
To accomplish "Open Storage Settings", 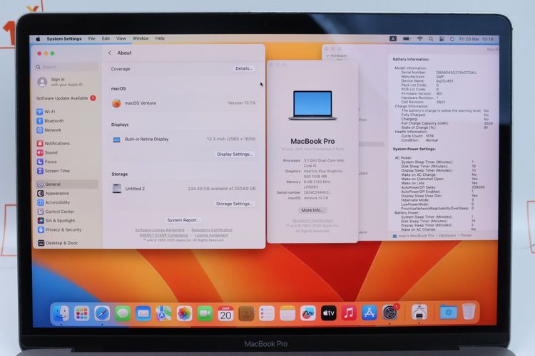I will coord(234,204).
